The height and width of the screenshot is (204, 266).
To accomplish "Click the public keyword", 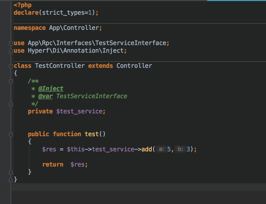I will [x=39, y=134].
